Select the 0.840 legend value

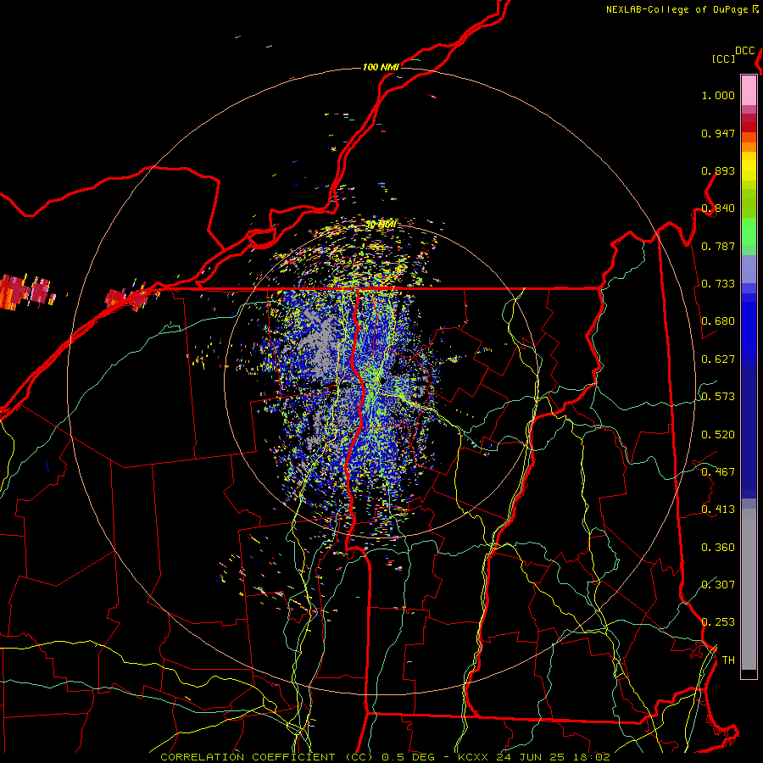[x=718, y=209]
